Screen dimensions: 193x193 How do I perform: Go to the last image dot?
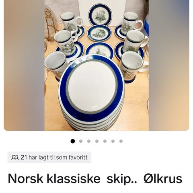coord(121,141)
